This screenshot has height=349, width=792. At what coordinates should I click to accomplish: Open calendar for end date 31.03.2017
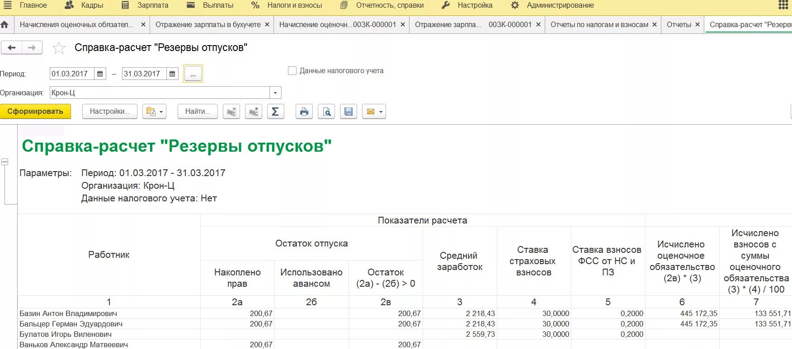coord(172,74)
